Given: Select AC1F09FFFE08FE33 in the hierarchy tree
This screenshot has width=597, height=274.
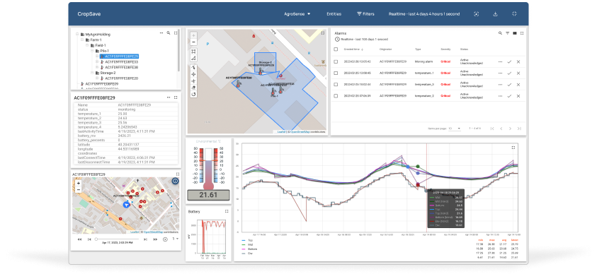Looking at the screenshot, I should tap(122, 61).
